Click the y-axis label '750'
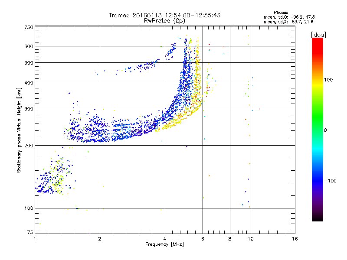 [x=29, y=27]
